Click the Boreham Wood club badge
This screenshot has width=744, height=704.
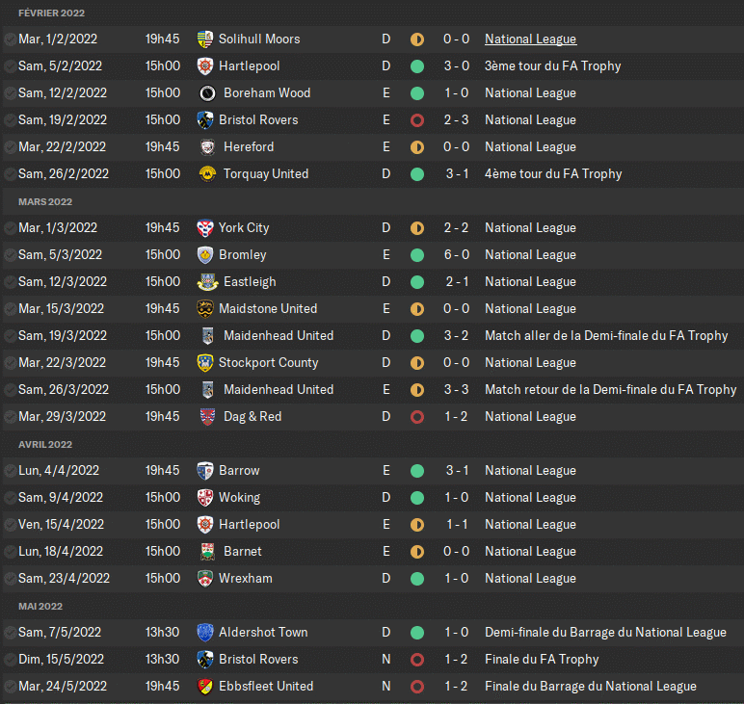tap(206, 93)
